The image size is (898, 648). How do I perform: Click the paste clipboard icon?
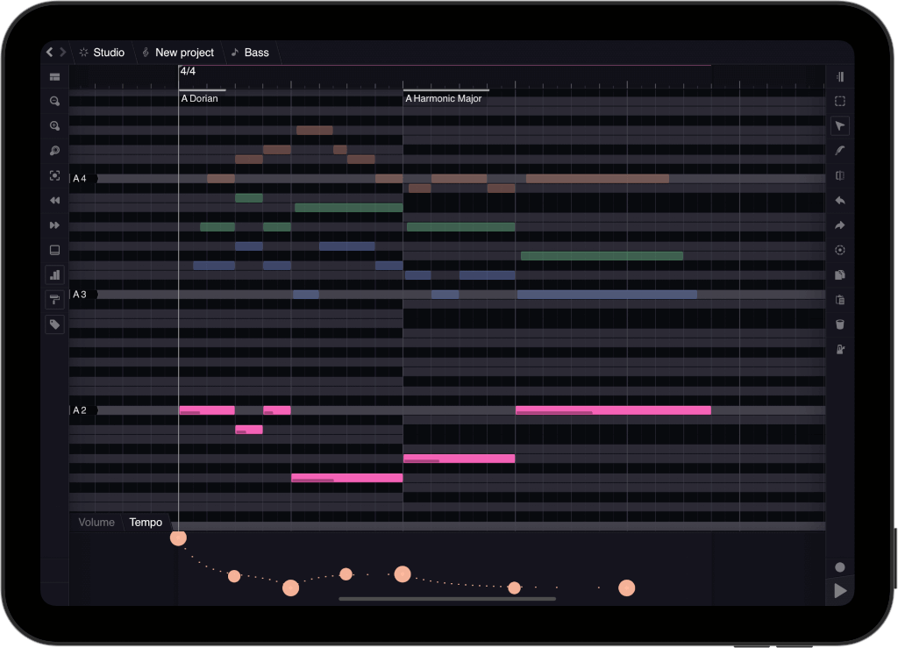tap(839, 300)
